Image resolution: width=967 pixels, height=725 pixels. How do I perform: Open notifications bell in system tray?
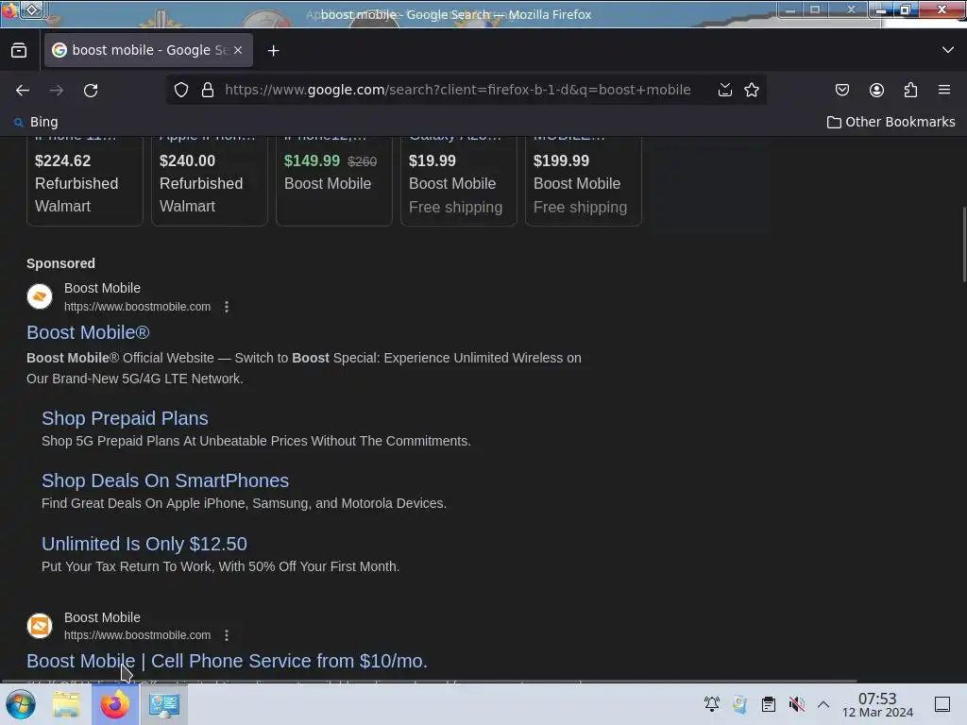[712, 704]
